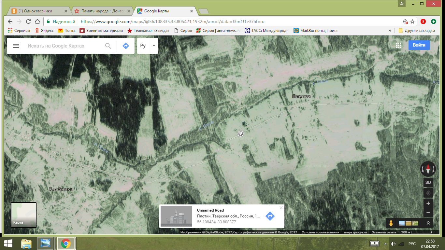
Task: Open the Google Maps hamburger menu
Action: pos(16,46)
